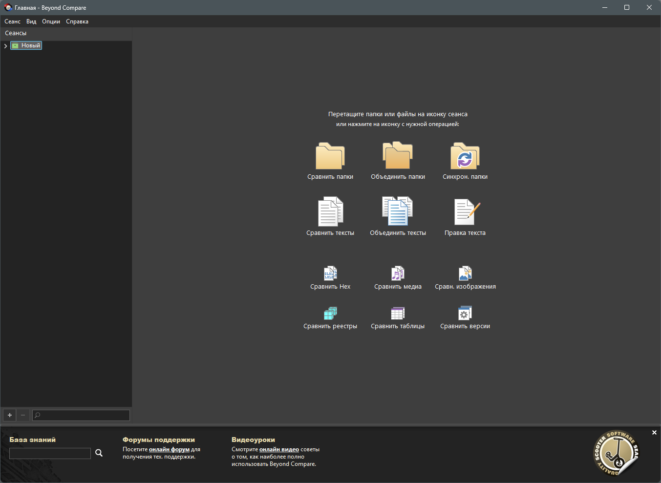Launch the Сравнить тексты text compare icon
661x483 pixels.
330,211
